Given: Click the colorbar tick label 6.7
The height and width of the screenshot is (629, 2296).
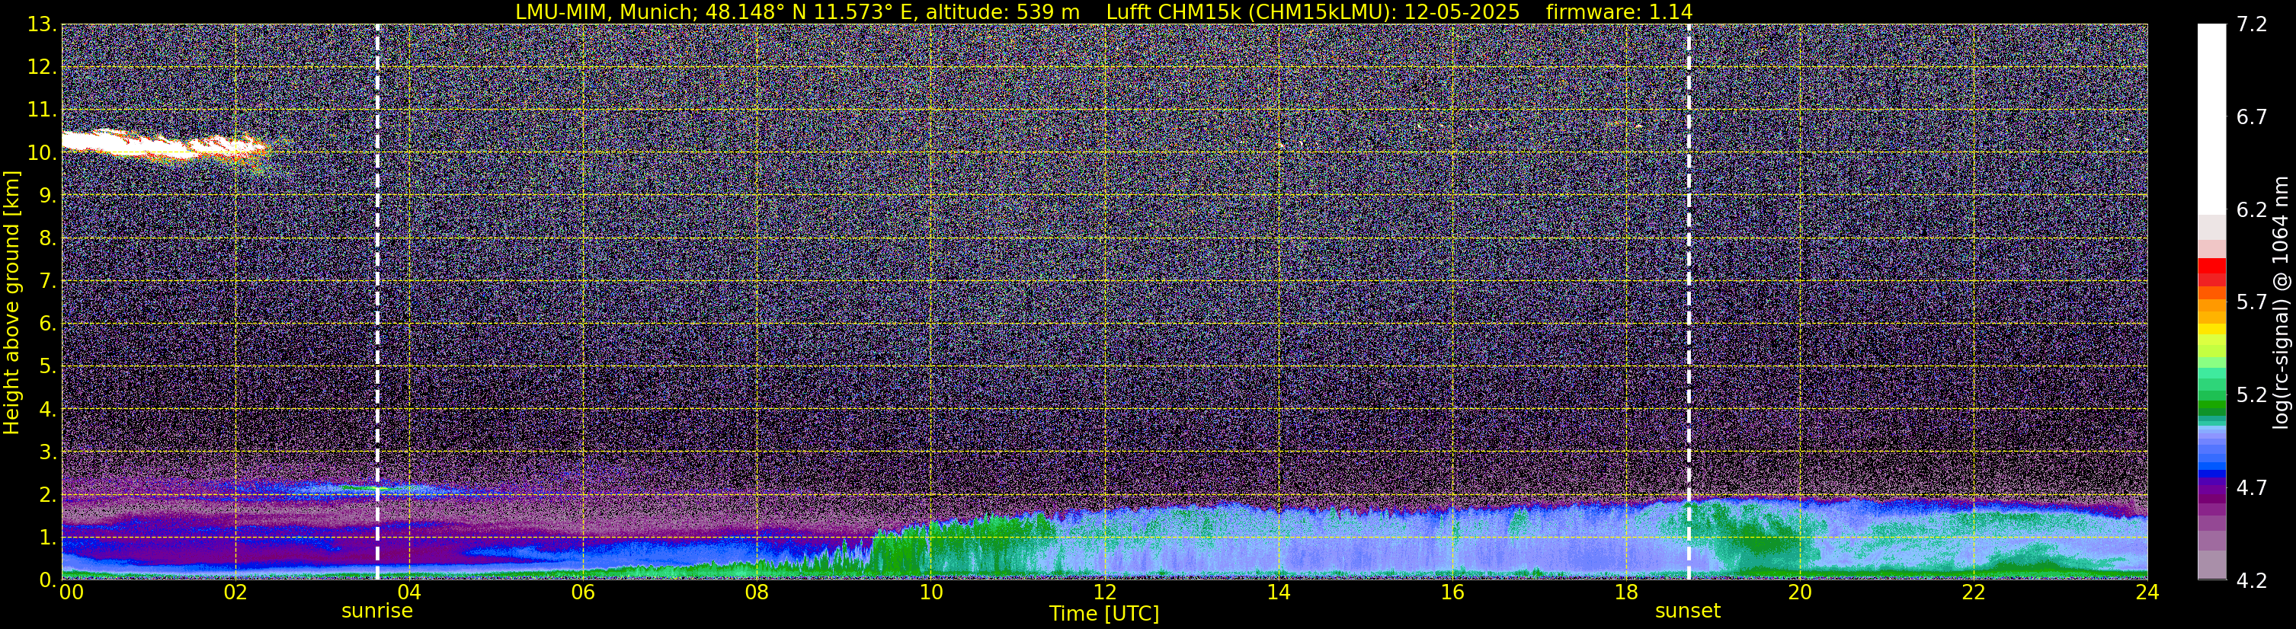Looking at the screenshot, I should (x=2252, y=117).
